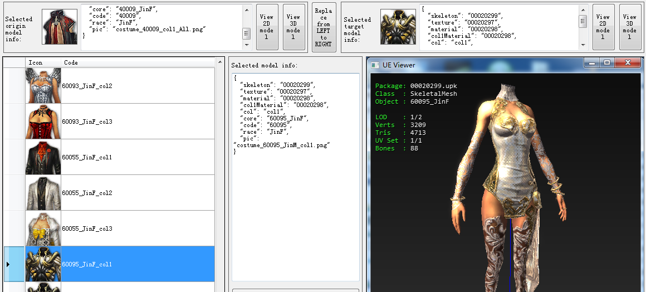Select row 60093_JinF_col3 code text
The height and width of the screenshot is (292, 646).
pyautogui.click(x=87, y=121)
